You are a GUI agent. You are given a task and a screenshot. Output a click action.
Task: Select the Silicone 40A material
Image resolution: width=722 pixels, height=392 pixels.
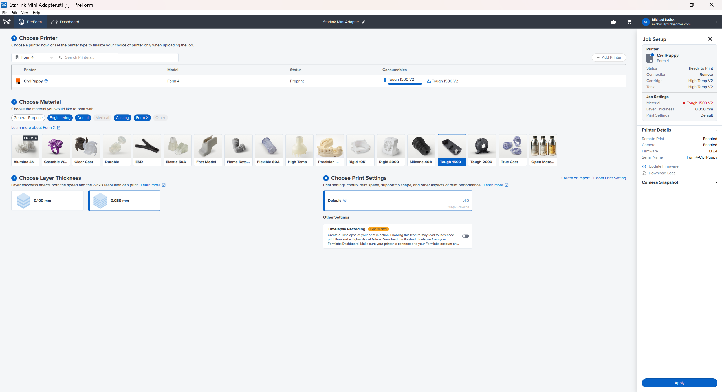click(421, 150)
